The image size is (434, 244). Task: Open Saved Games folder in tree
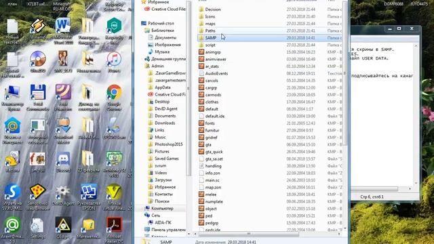(x=166, y=159)
